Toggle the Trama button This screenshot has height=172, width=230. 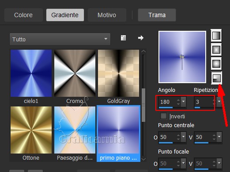click(157, 15)
